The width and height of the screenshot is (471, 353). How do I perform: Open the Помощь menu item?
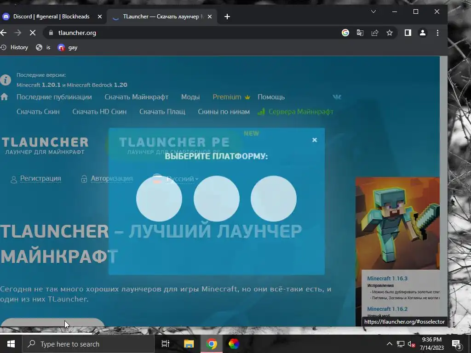(271, 97)
